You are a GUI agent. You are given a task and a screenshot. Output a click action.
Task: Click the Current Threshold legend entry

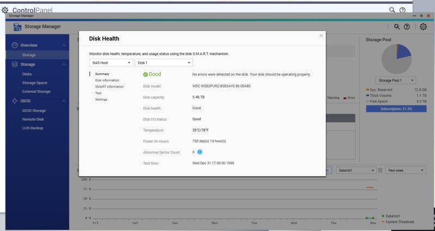tap(397, 222)
